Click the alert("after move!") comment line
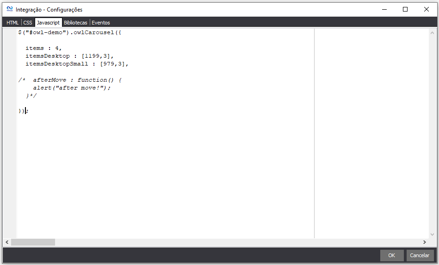 click(x=72, y=88)
